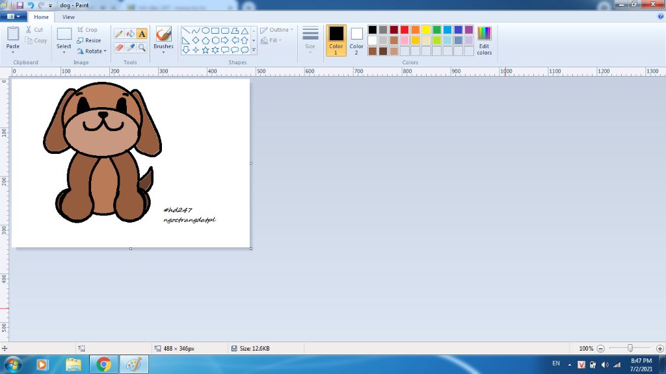The image size is (666, 374).
Task: Open the shape Outline dropdown
Action: [x=277, y=30]
